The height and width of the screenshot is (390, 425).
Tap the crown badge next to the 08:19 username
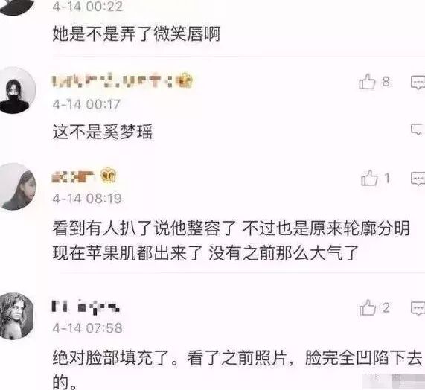tap(109, 175)
